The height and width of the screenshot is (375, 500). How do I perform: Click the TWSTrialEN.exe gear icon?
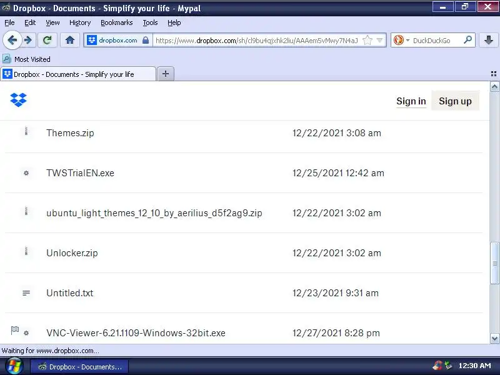[x=26, y=173]
